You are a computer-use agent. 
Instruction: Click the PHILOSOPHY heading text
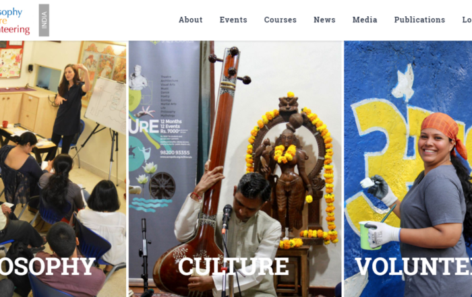pos(48,266)
